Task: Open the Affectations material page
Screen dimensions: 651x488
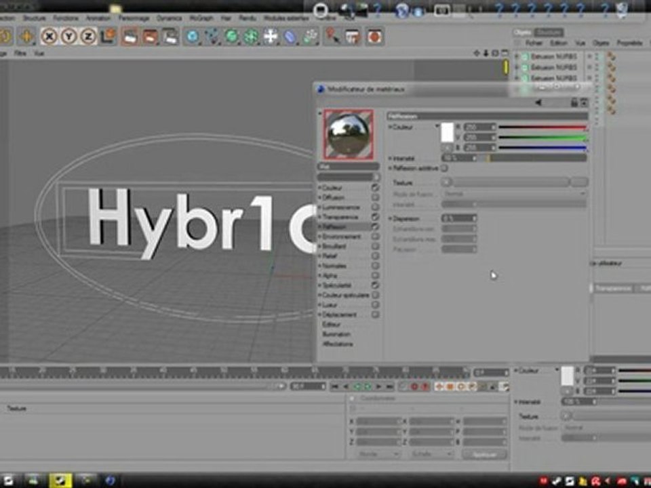Action: tap(338, 344)
